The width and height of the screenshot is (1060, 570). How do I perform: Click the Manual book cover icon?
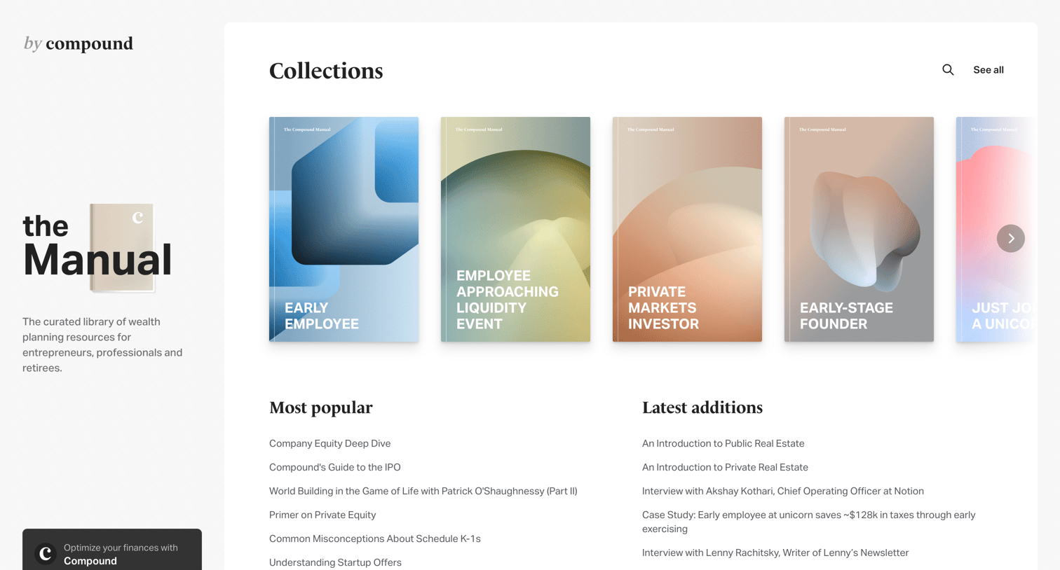click(x=122, y=248)
